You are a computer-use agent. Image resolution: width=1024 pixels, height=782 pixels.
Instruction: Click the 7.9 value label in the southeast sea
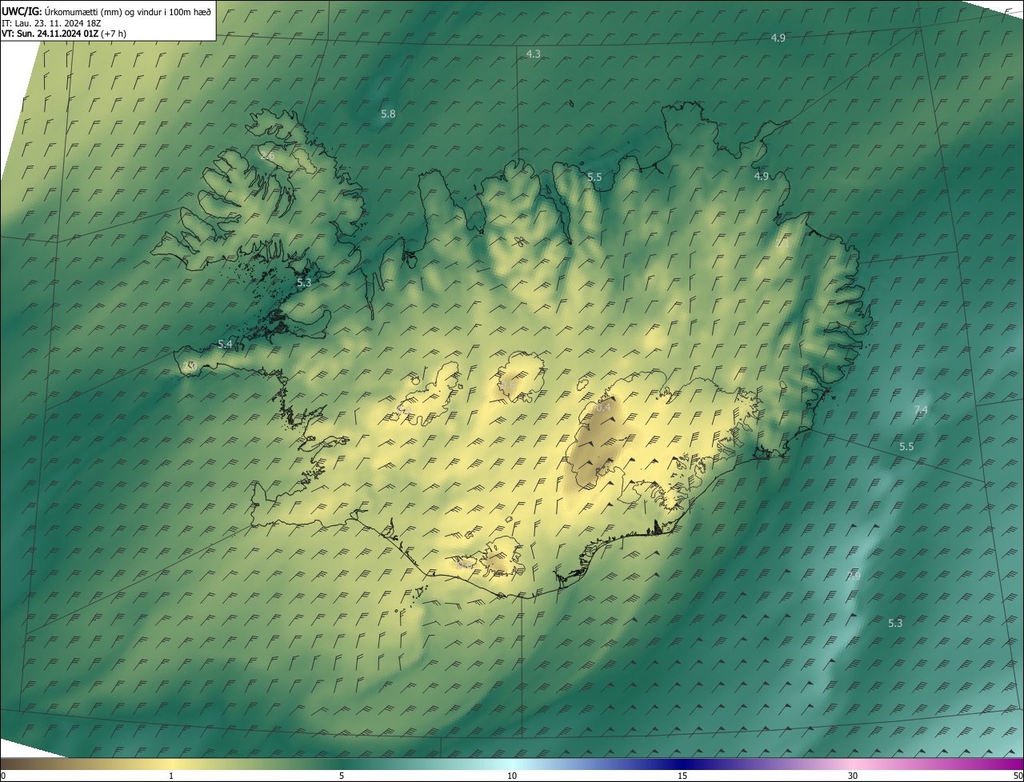(854, 576)
